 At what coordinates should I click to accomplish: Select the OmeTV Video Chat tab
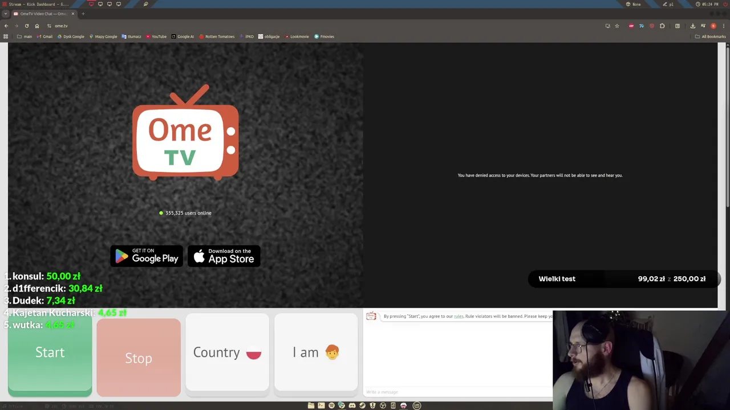(44, 14)
